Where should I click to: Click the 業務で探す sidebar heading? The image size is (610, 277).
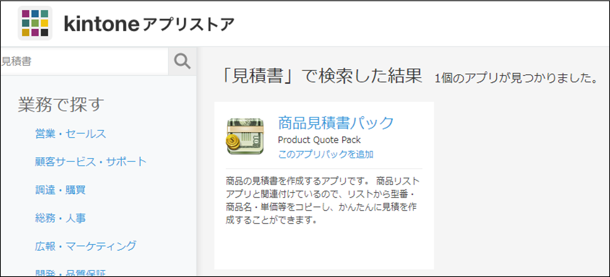[x=61, y=104]
